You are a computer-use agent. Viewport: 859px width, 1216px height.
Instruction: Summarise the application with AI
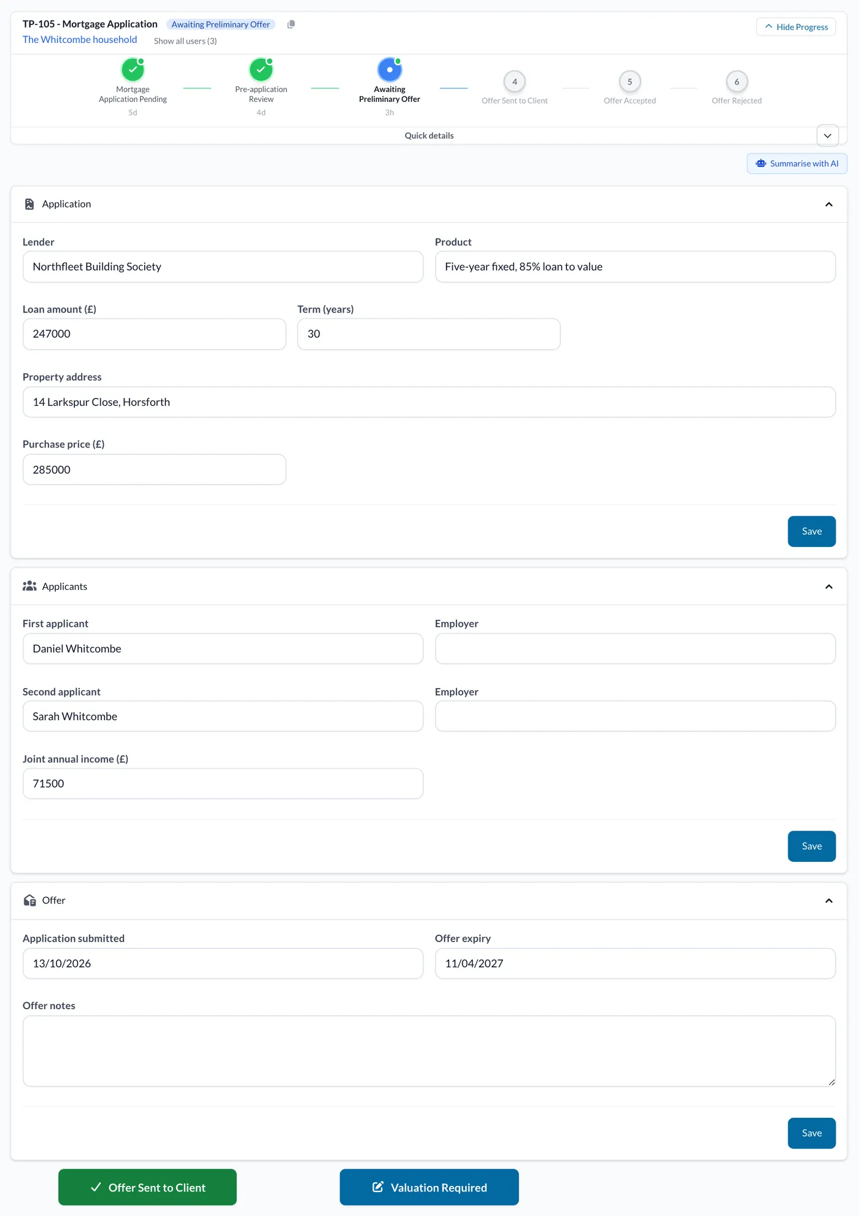tap(797, 163)
